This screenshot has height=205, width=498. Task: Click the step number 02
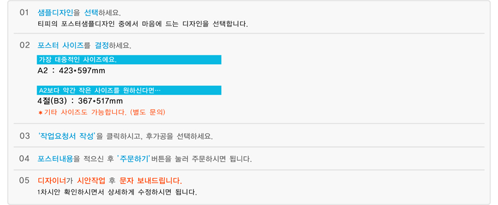coord(24,45)
